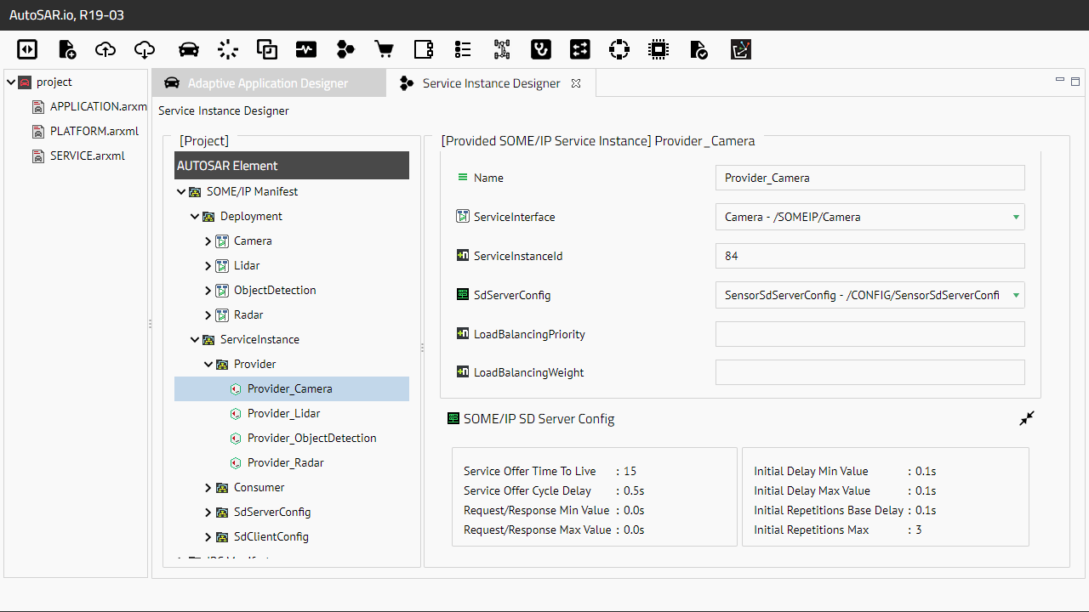Collapse the SOME/IP SD Server Config section
Viewport: 1089px width, 612px height.
point(1027,418)
